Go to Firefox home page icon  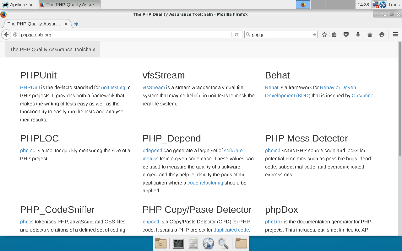coord(370,35)
